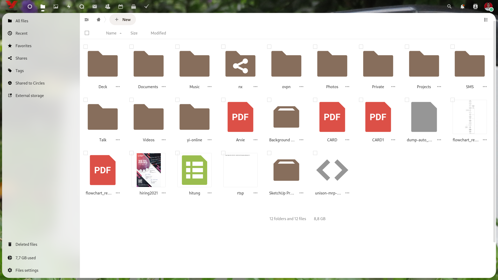Sort files by Name column header

111,33
